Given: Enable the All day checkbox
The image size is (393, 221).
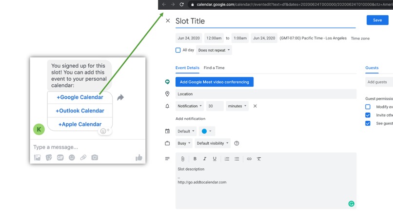Looking at the screenshot, I should (178, 50).
